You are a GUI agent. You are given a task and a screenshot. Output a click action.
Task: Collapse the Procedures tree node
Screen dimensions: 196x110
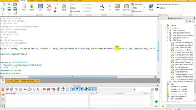165,28
